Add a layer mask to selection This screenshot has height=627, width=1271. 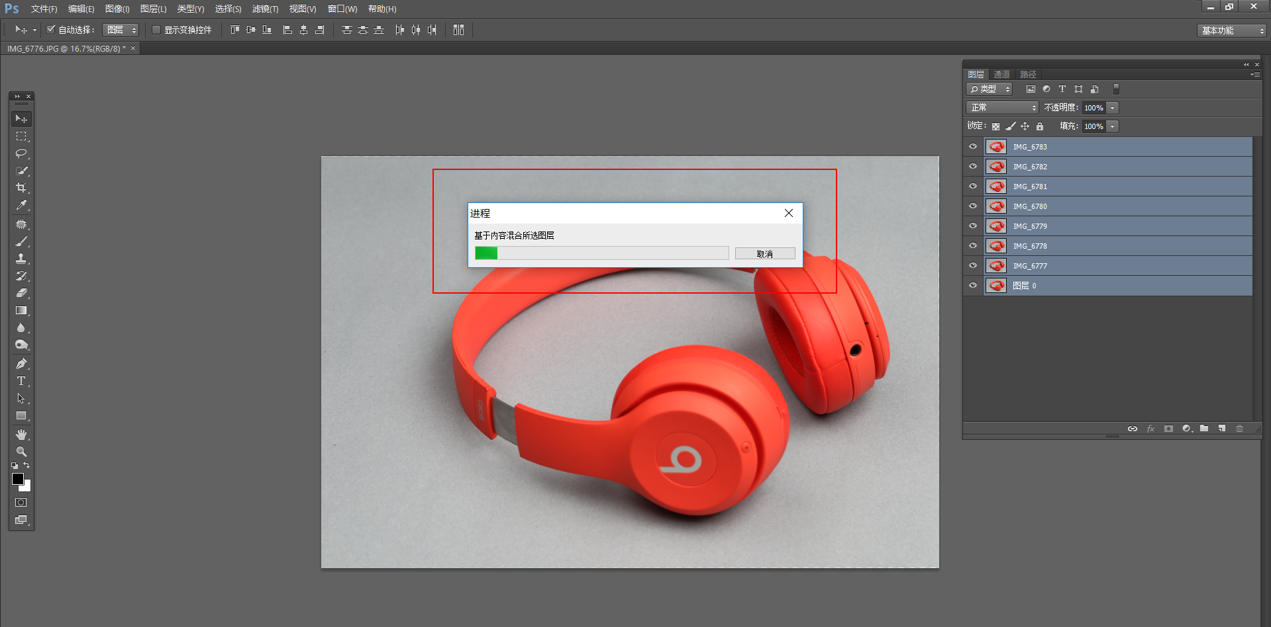coord(1168,429)
